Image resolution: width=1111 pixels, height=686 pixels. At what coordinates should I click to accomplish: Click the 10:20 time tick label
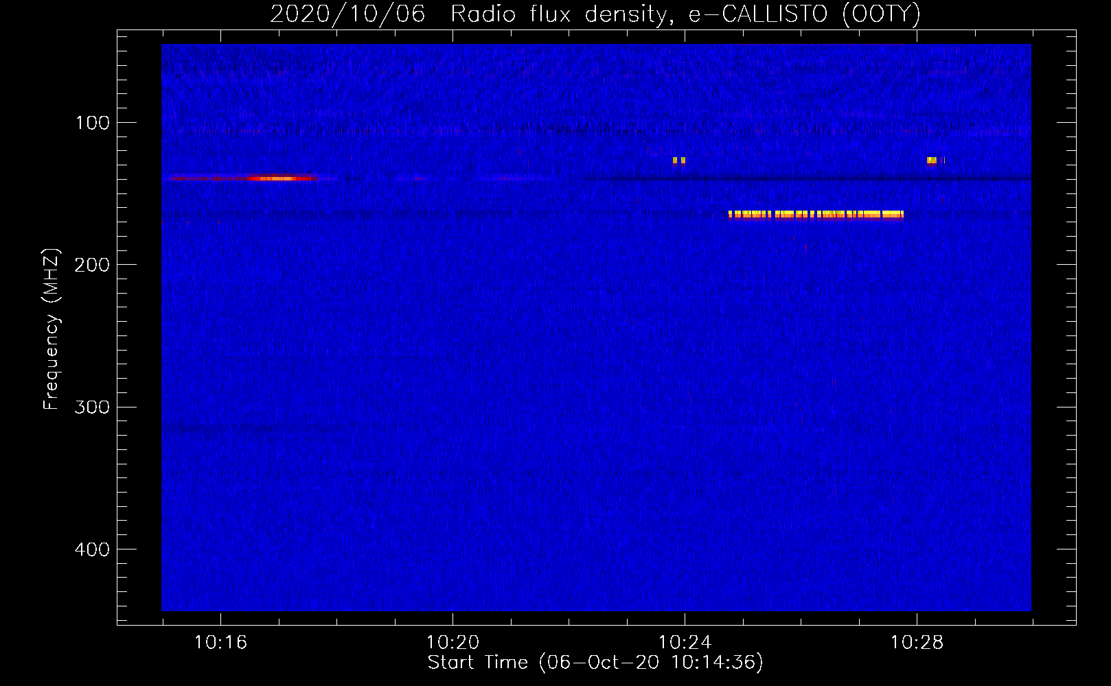click(453, 642)
